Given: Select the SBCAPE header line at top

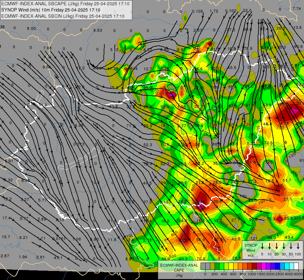Looking at the screenshot, I should (65, 4).
